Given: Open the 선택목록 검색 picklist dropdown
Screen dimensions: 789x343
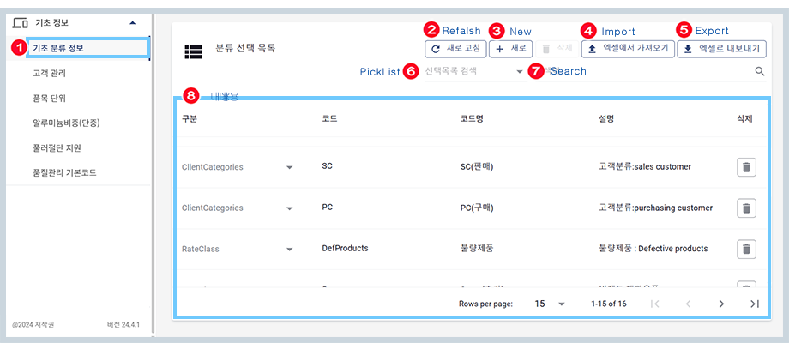Looking at the screenshot, I should click(x=473, y=71).
